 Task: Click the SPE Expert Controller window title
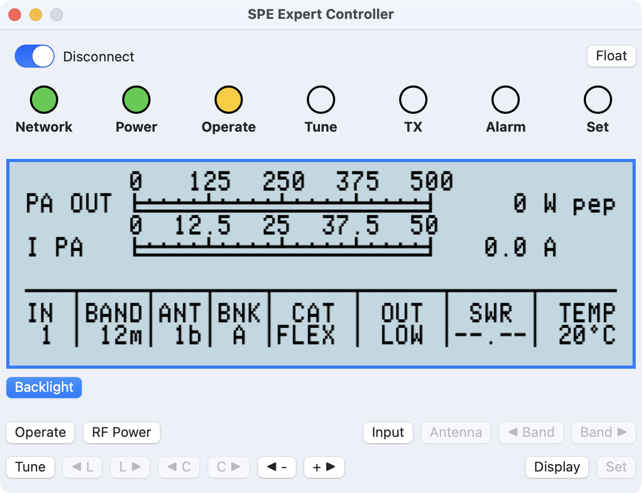[321, 14]
